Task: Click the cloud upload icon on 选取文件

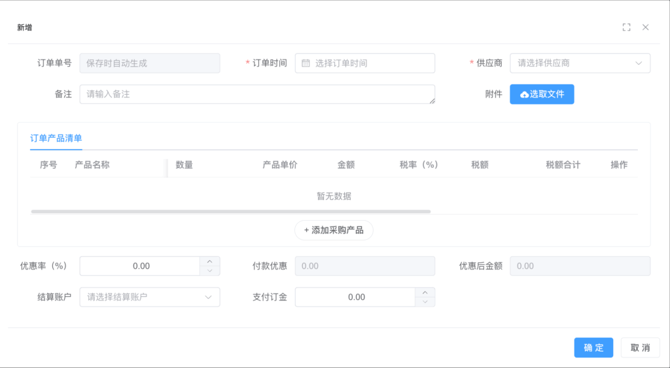Action: pos(524,95)
